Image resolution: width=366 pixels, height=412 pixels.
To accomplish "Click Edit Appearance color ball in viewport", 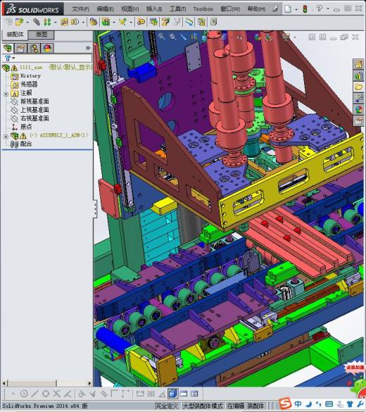I will pos(258,37).
